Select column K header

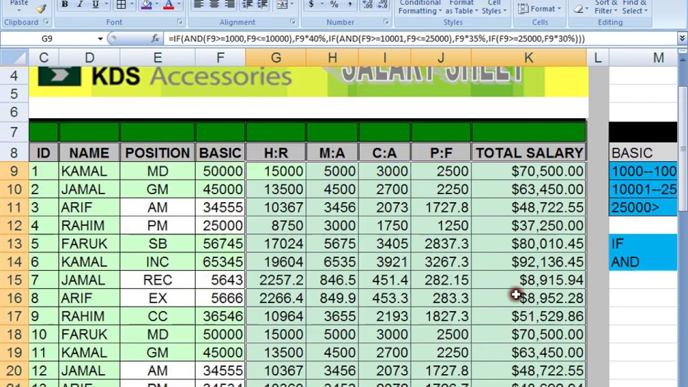[529, 58]
